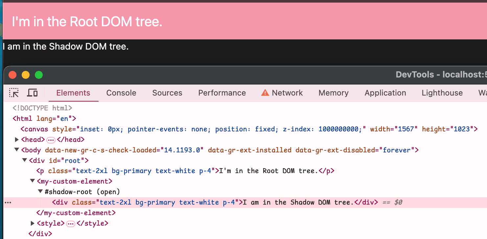Select the canvas element line
Viewport: 487px width, 239px height.
pyautogui.click(x=197, y=129)
